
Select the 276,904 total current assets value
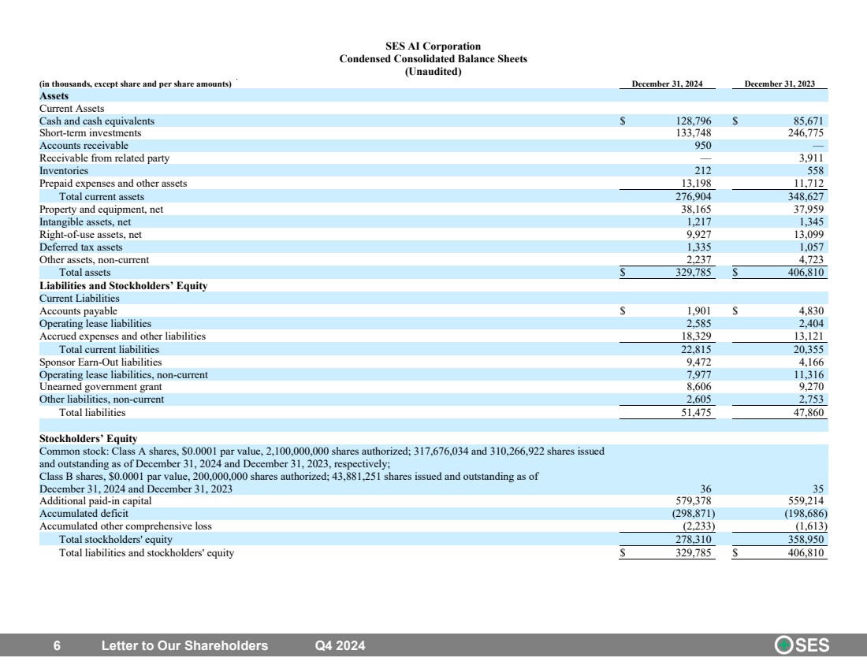[x=694, y=197]
